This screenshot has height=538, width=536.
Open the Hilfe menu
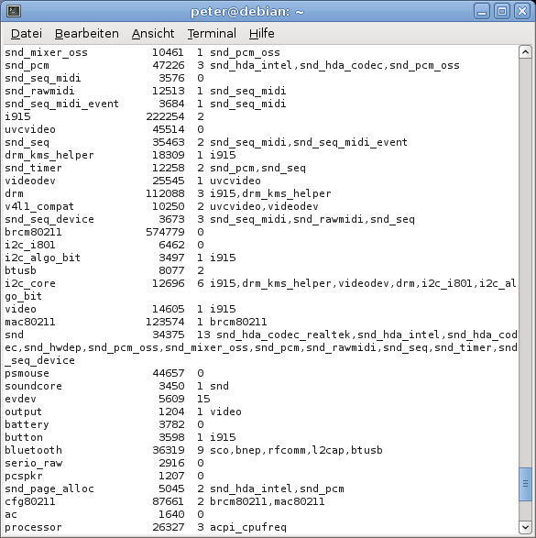coord(262,34)
